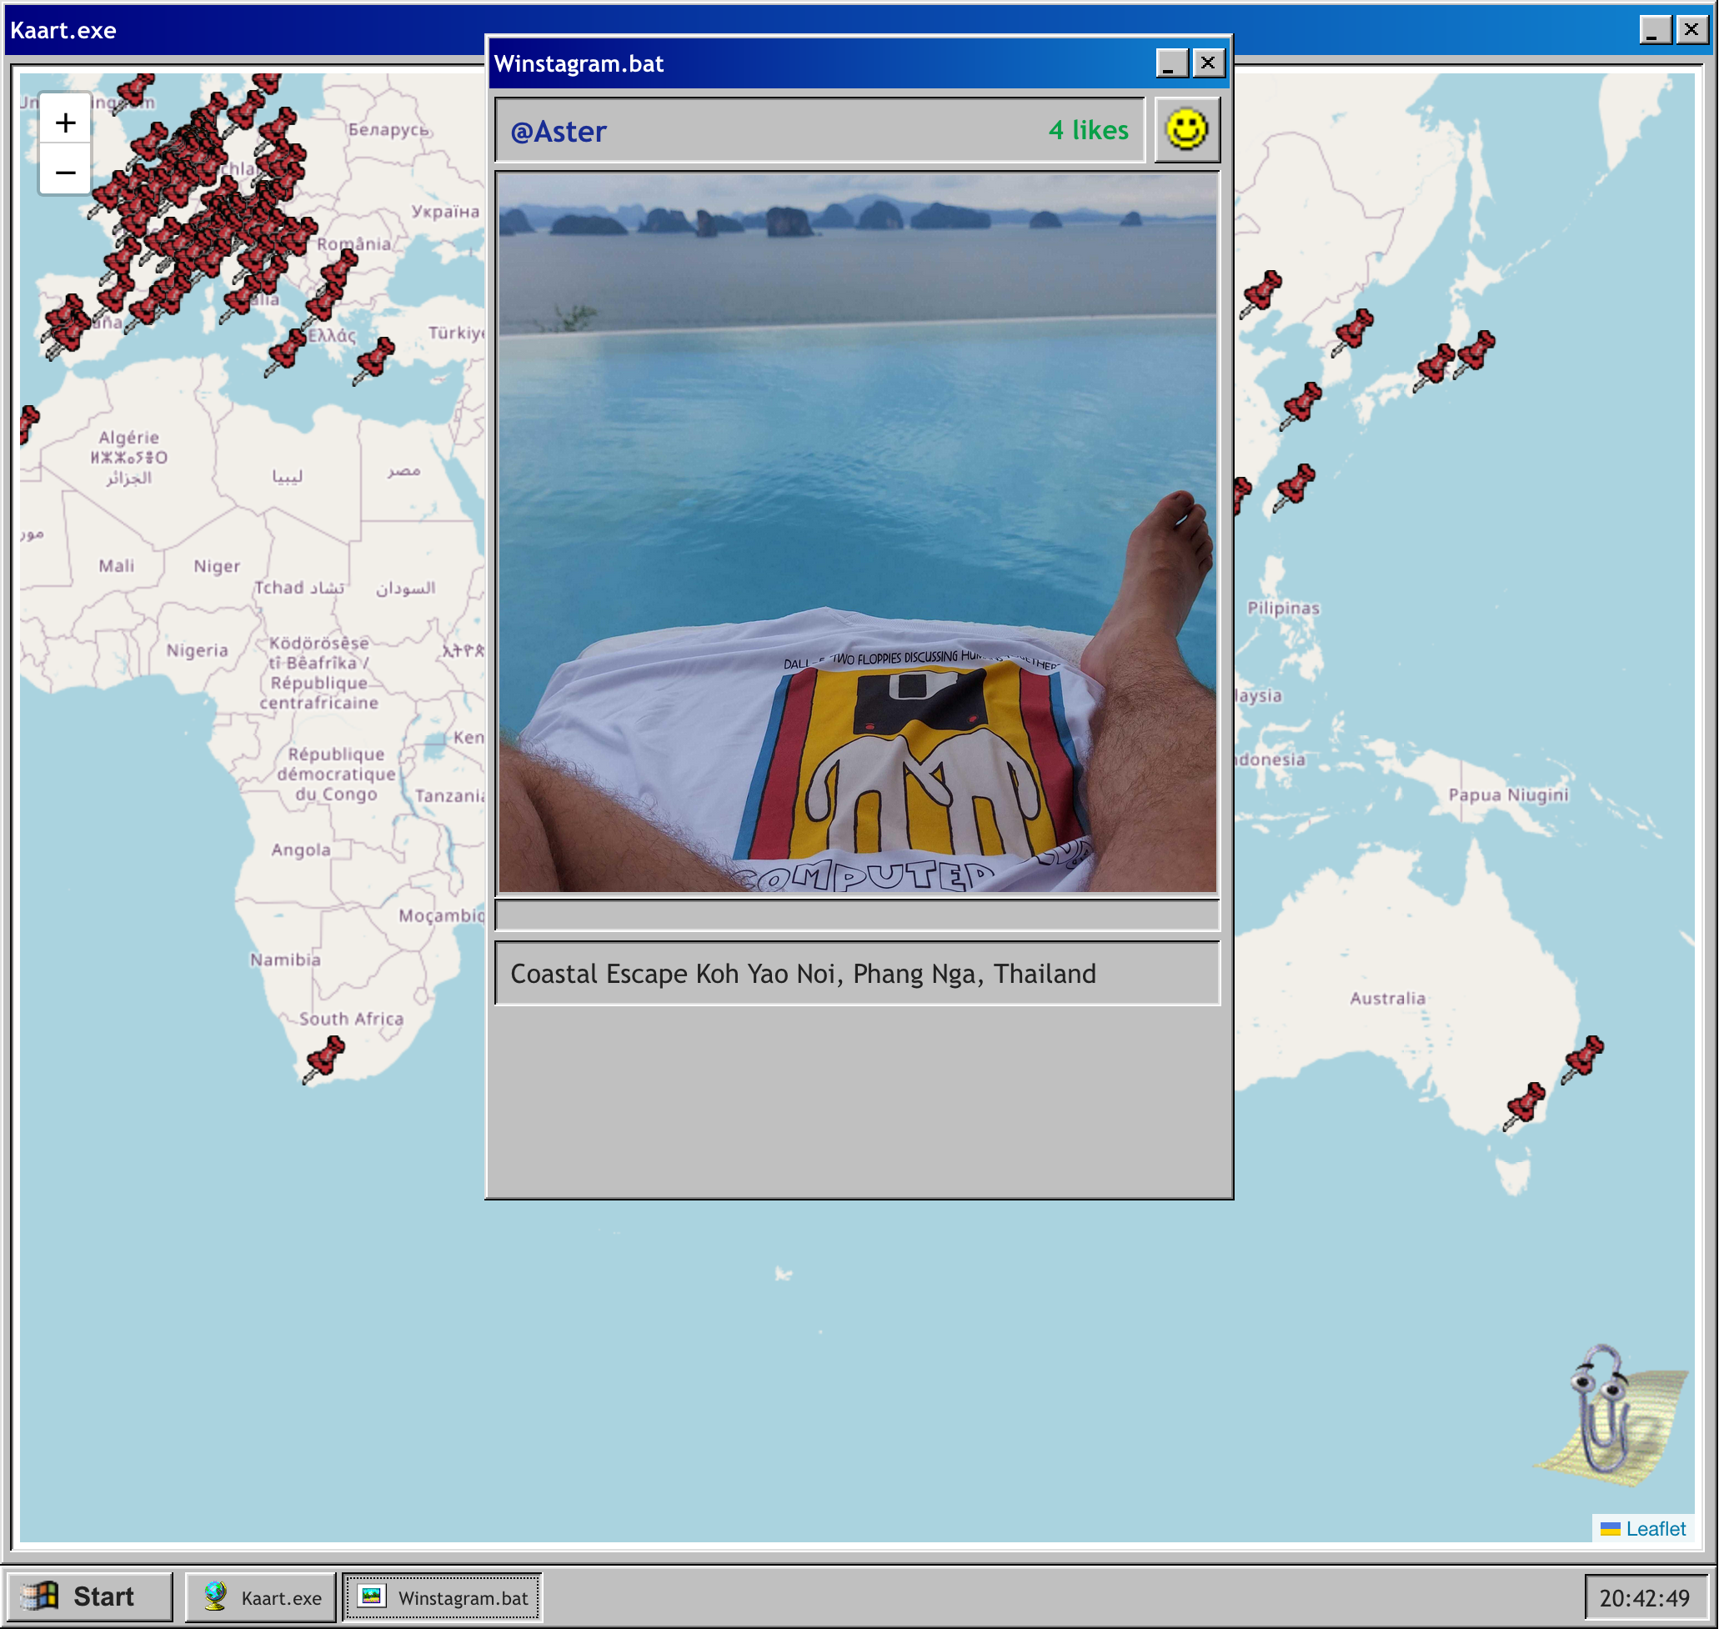
Task: Click the taskbar clock
Action: pos(1643,1598)
